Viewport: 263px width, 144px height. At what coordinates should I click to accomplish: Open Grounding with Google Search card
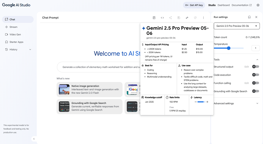coord(89,107)
